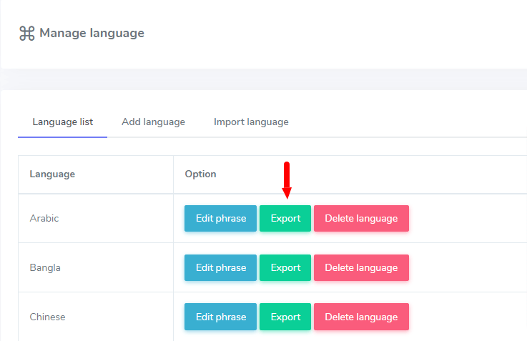527x341 pixels.
Task: Edit phrase for the Arabic language
Action: pyautogui.click(x=220, y=219)
